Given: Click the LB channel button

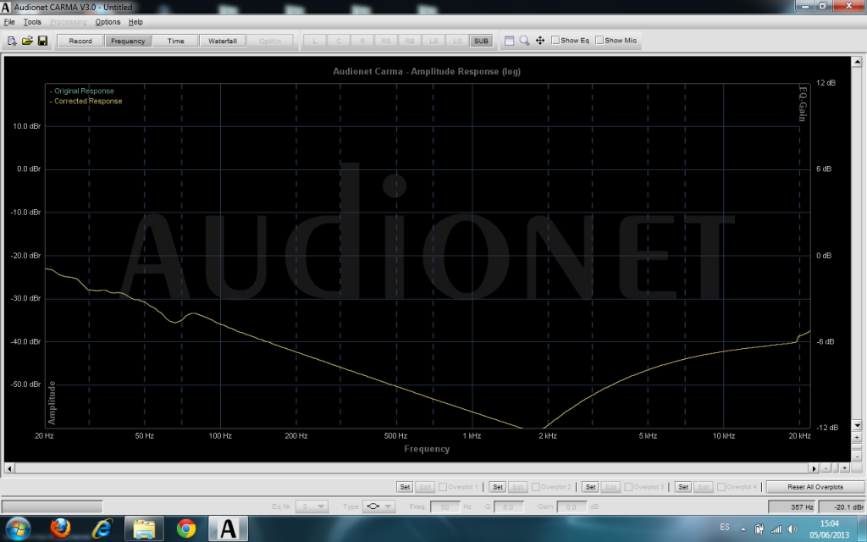Looking at the screenshot, I should coord(433,41).
